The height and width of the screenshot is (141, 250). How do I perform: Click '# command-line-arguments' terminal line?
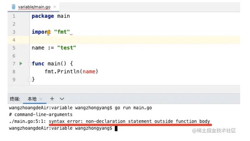point(41,114)
